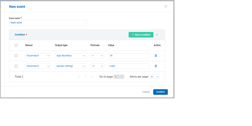Click the Event name input field
This screenshot has width=252, height=126.
tap(48, 23)
